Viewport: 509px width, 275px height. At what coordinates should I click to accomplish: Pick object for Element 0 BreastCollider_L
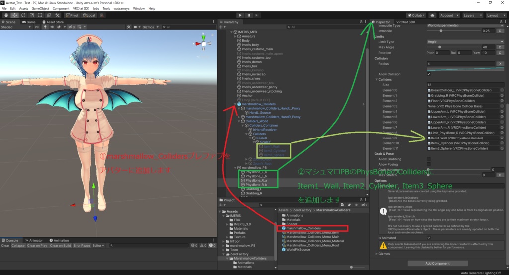tap(502, 90)
